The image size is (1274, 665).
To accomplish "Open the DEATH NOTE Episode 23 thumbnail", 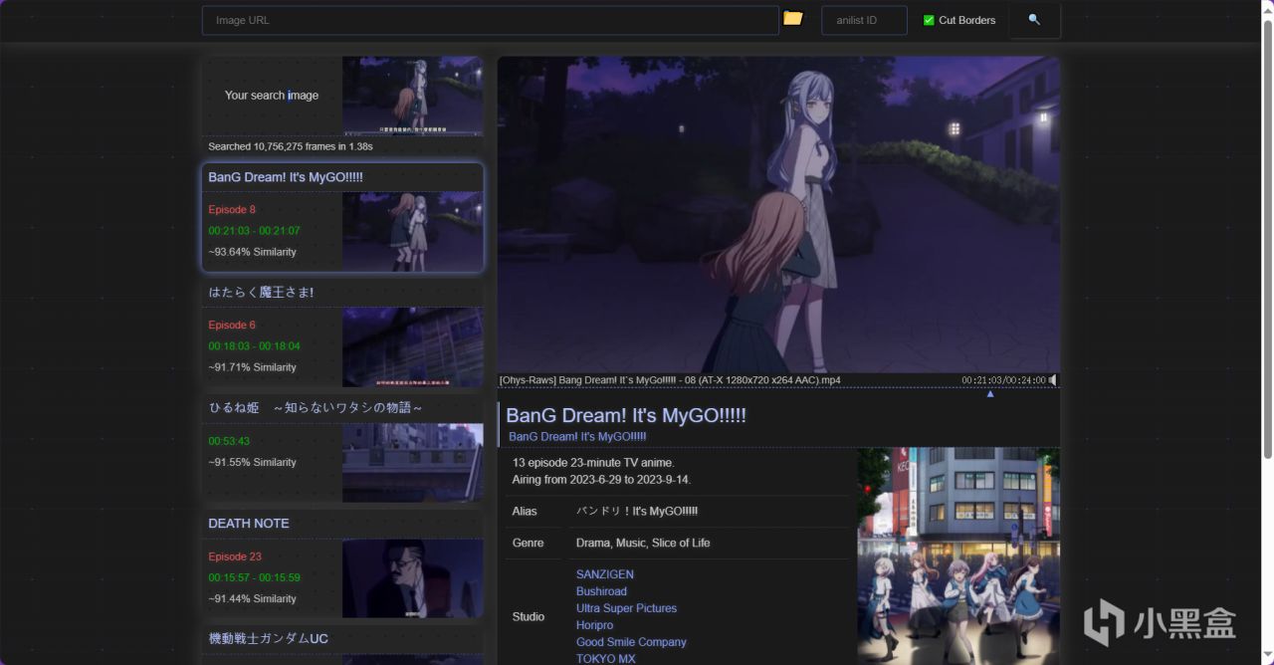I will click(413, 578).
